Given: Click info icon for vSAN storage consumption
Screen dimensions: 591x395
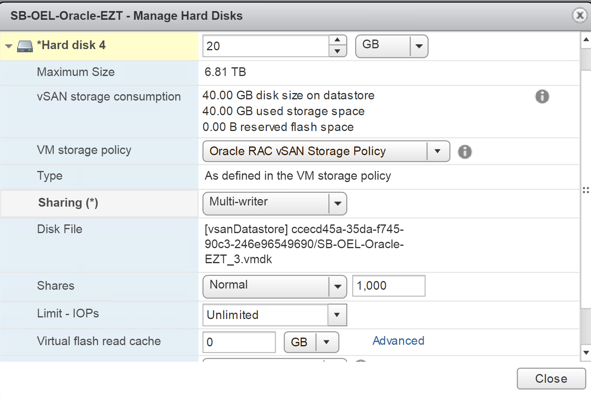Looking at the screenshot, I should [x=542, y=96].
